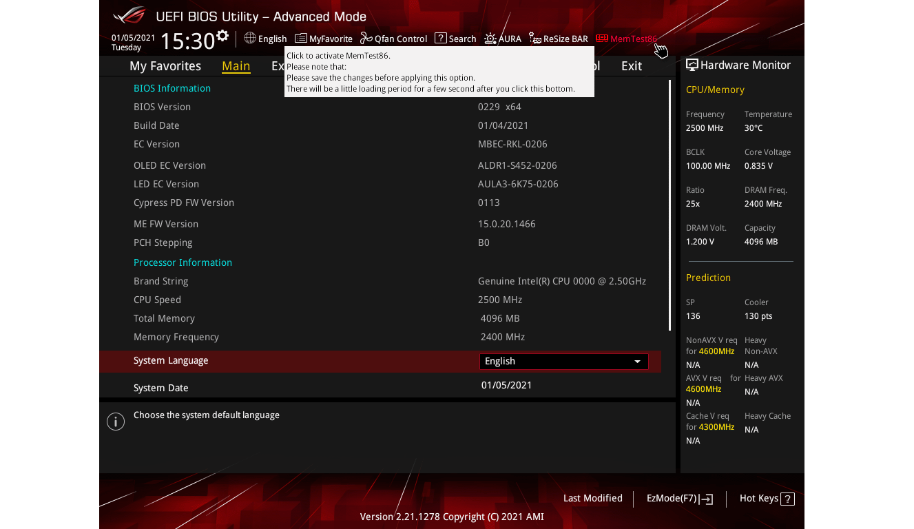The height and width of the screenshot is (529, 914).
Task: Select the Main tab
Action: [236, 66]
